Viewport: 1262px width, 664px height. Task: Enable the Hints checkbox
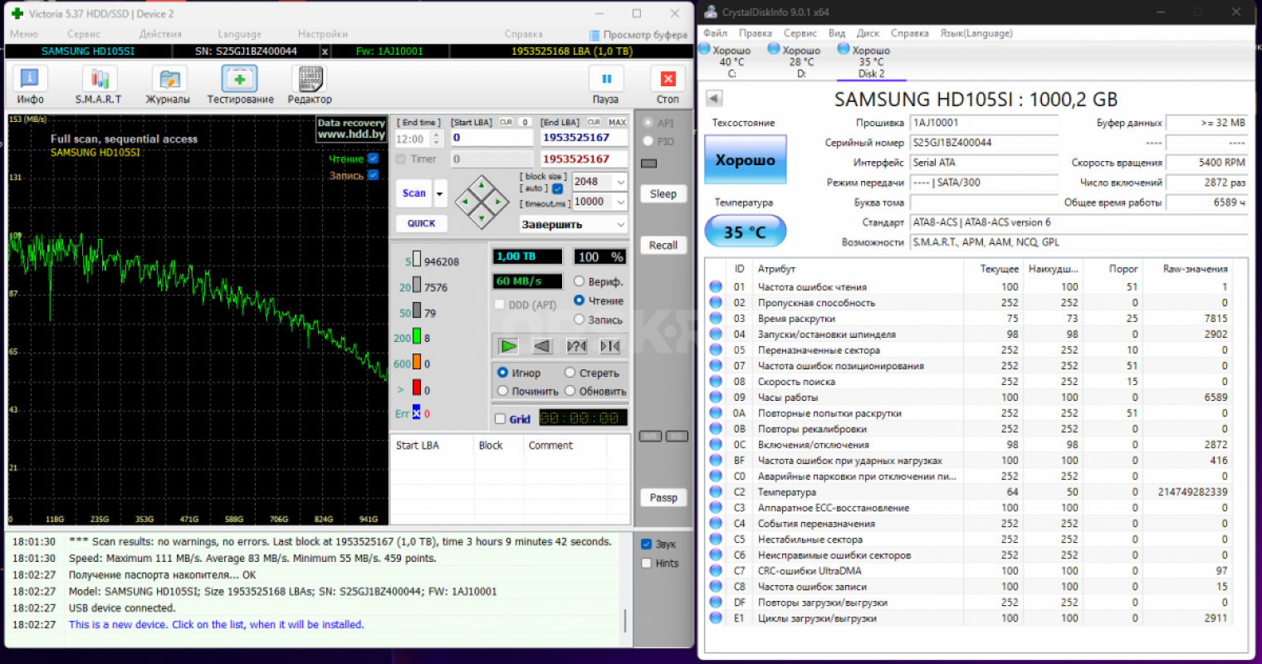(x=646, y=564)
